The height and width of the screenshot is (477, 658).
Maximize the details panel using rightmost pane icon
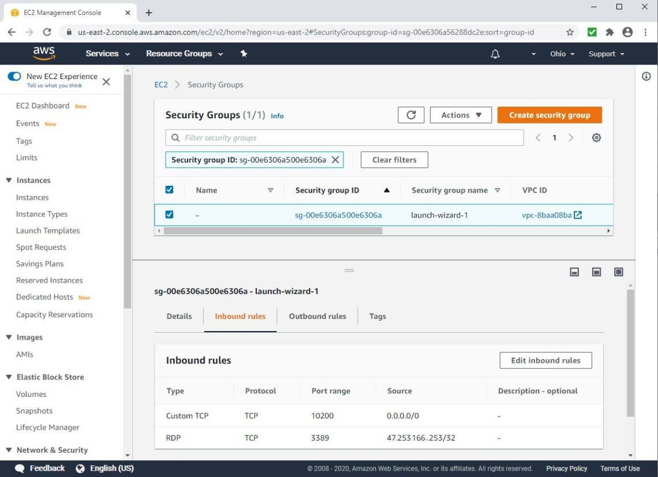(618, 272)
